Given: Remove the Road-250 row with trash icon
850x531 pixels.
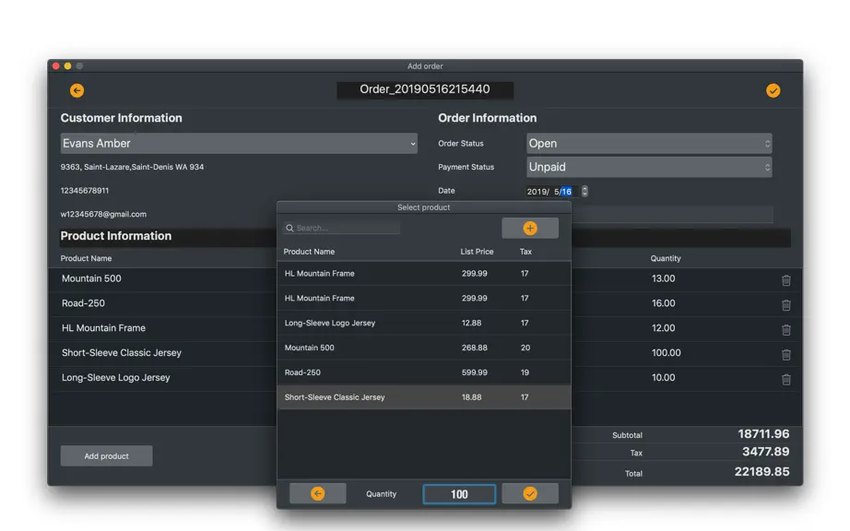Looking at the screenshot, I should pyautogui.click(x=786, y=305).
